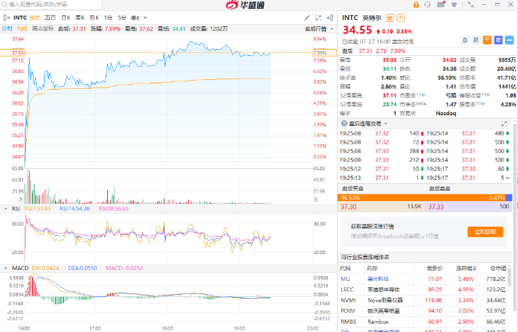Click the help question icon by 盘后逐笔交易
This screenshot has height=332, width=518.
coord(344,123)
